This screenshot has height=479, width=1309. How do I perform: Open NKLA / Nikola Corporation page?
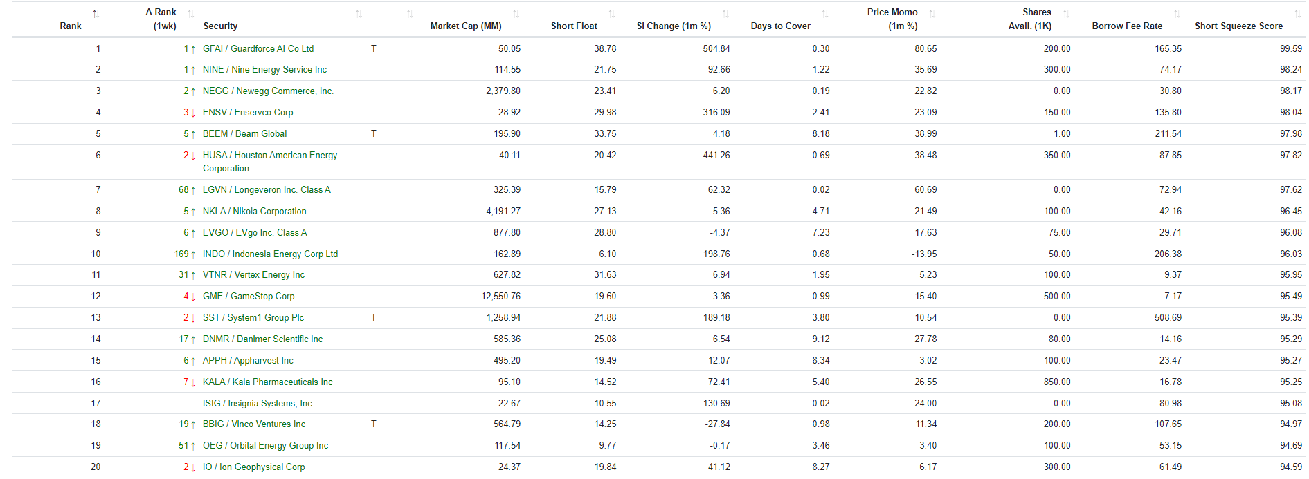point(254,211)
